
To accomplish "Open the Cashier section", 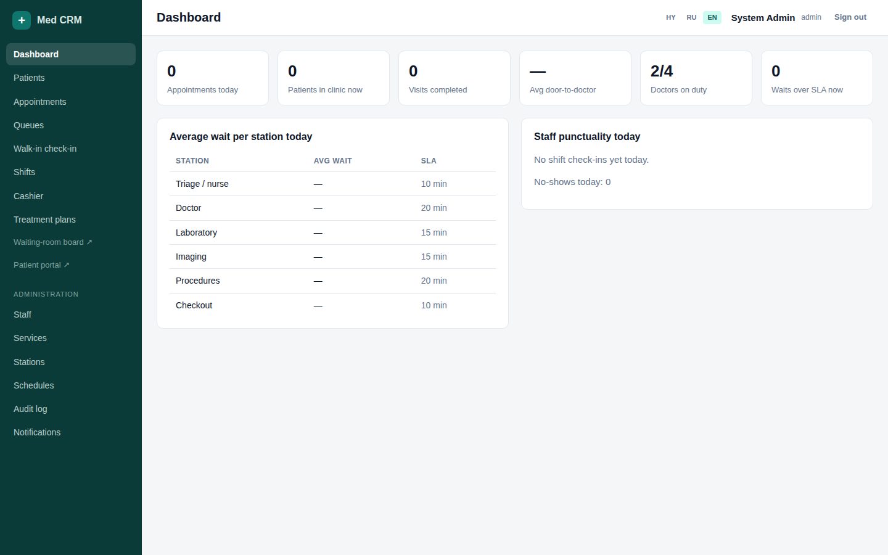I will (71, 196).
